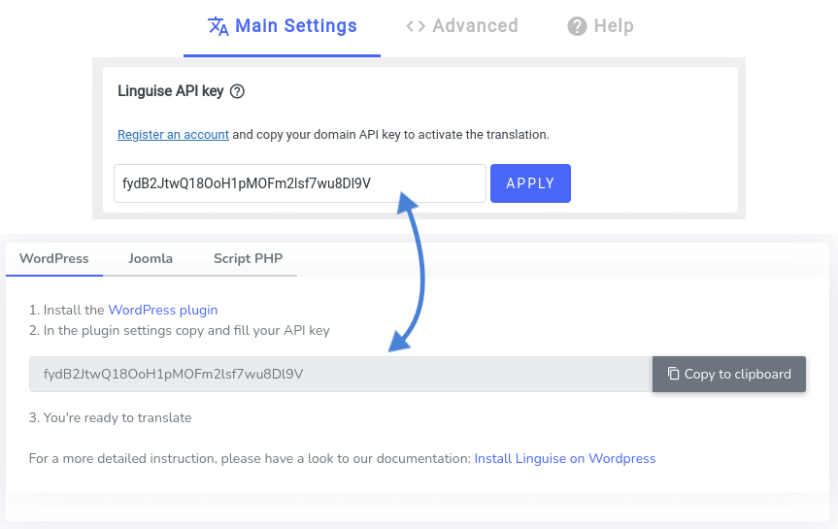Screen dimensions: 838x529
Task: Click the APPLY button
Action: click(530, 183)
